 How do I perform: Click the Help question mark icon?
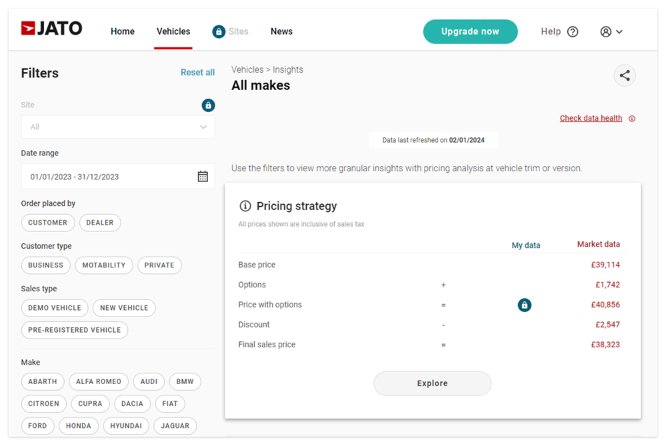click(x=573, y=31)
